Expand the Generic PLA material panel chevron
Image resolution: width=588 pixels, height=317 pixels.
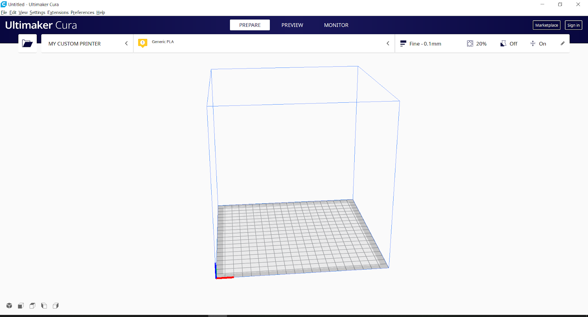click(388, 43)
